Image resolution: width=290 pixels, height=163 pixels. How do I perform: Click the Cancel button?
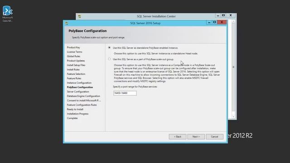[214, 137]
